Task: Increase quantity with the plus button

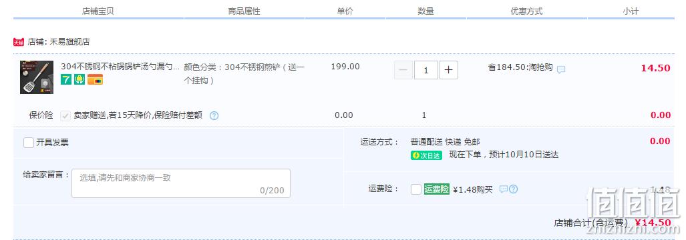Action: (x=449, y=70)
